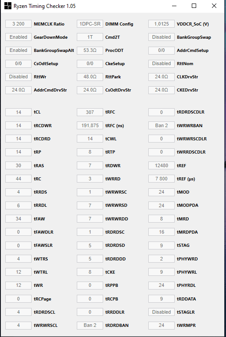Click the tWRMPR value field
This screenshot has height=337, width=226.
pyautogui.click(x=161, y=326)
